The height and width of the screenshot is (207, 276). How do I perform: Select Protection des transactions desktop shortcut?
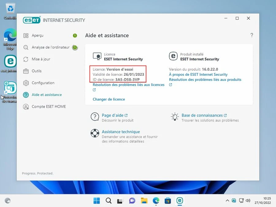point(10,92)
